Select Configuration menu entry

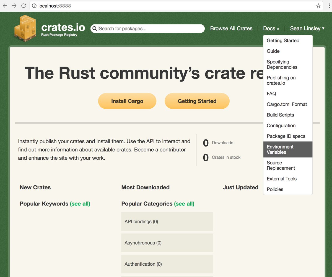tap(288, 126)
